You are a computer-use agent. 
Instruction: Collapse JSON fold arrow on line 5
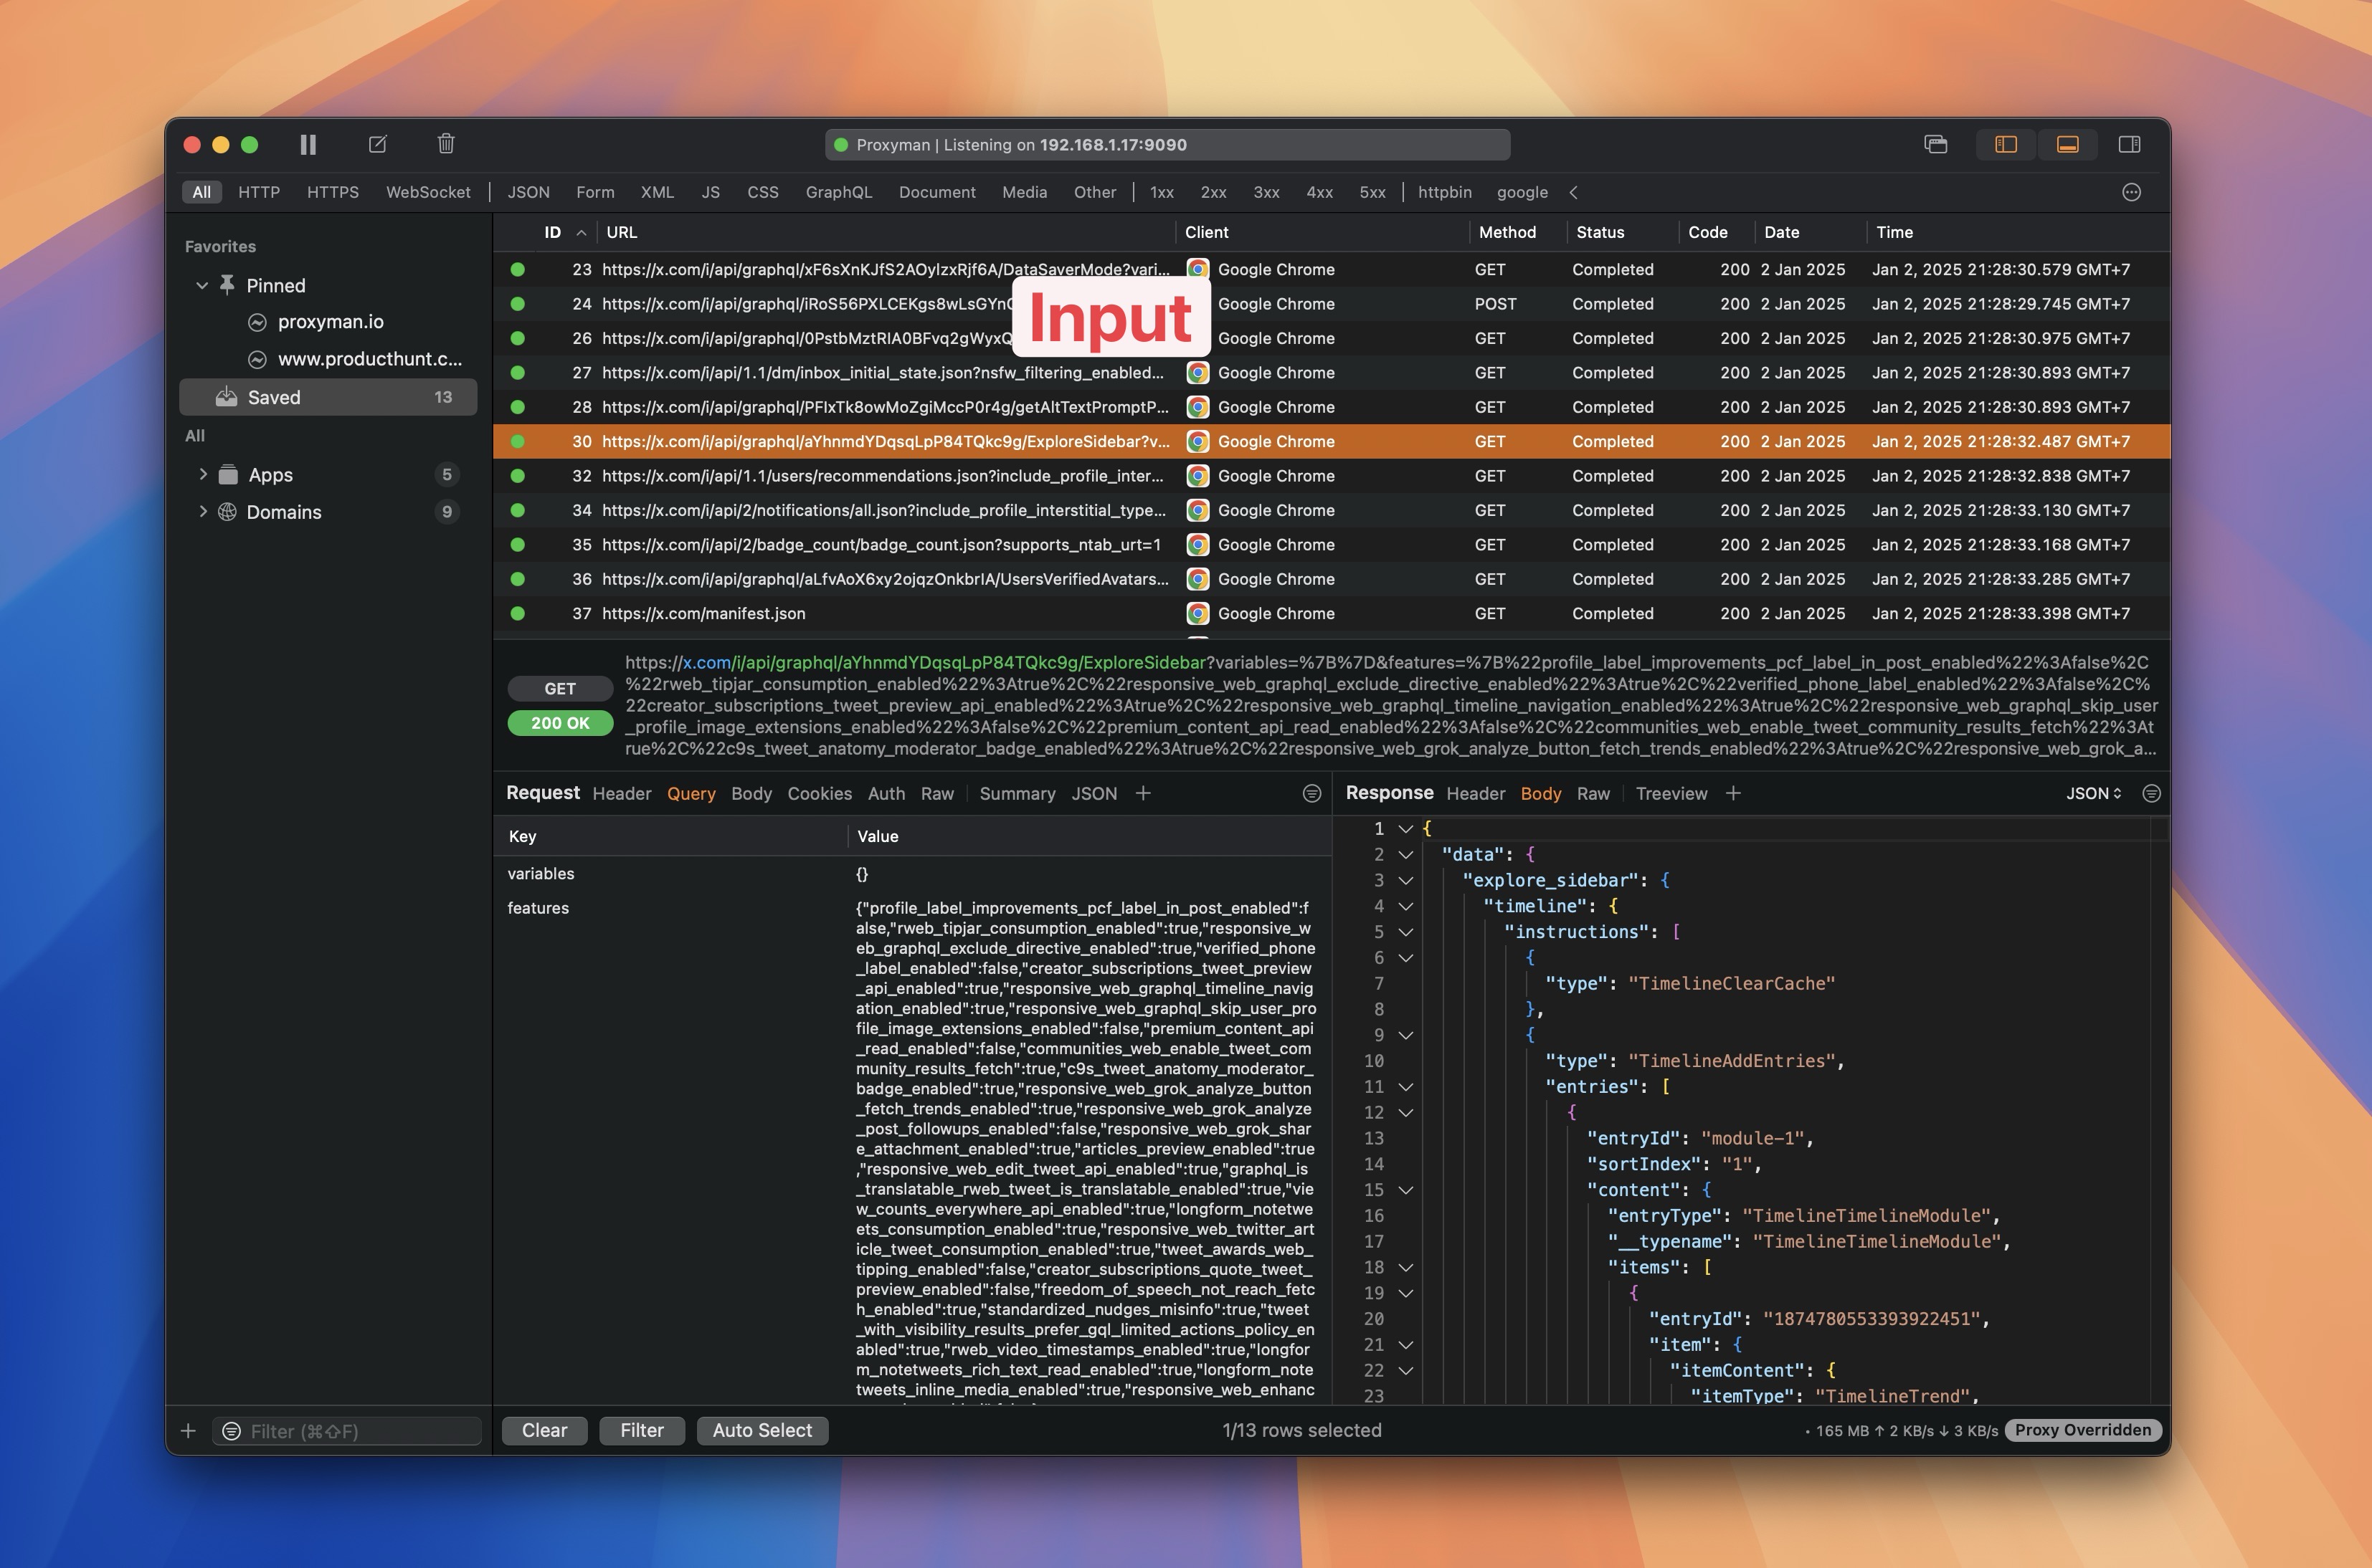(x=1405, y=932)
